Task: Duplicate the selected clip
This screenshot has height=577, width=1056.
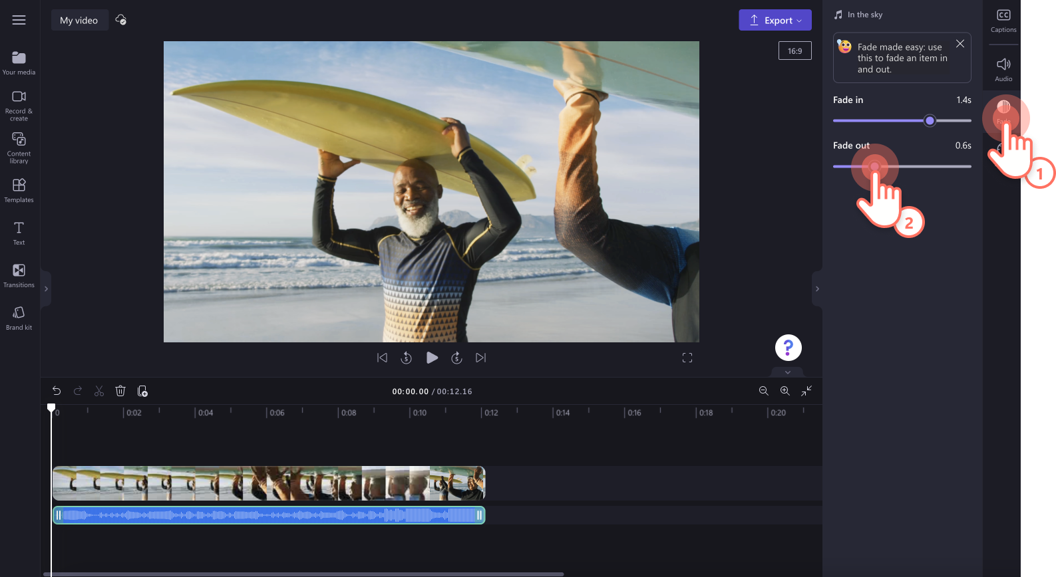Action: (142, 391)
